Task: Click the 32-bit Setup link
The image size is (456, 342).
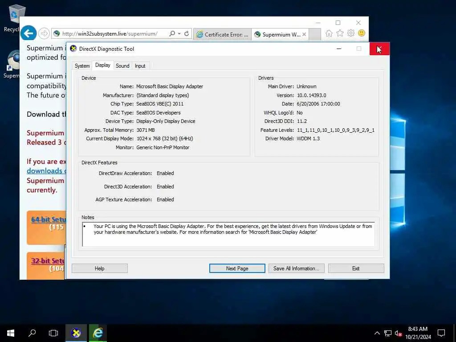Action: (x=49, y=261)
